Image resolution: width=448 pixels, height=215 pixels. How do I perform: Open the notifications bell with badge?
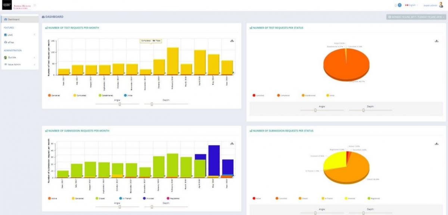(398, 5)
